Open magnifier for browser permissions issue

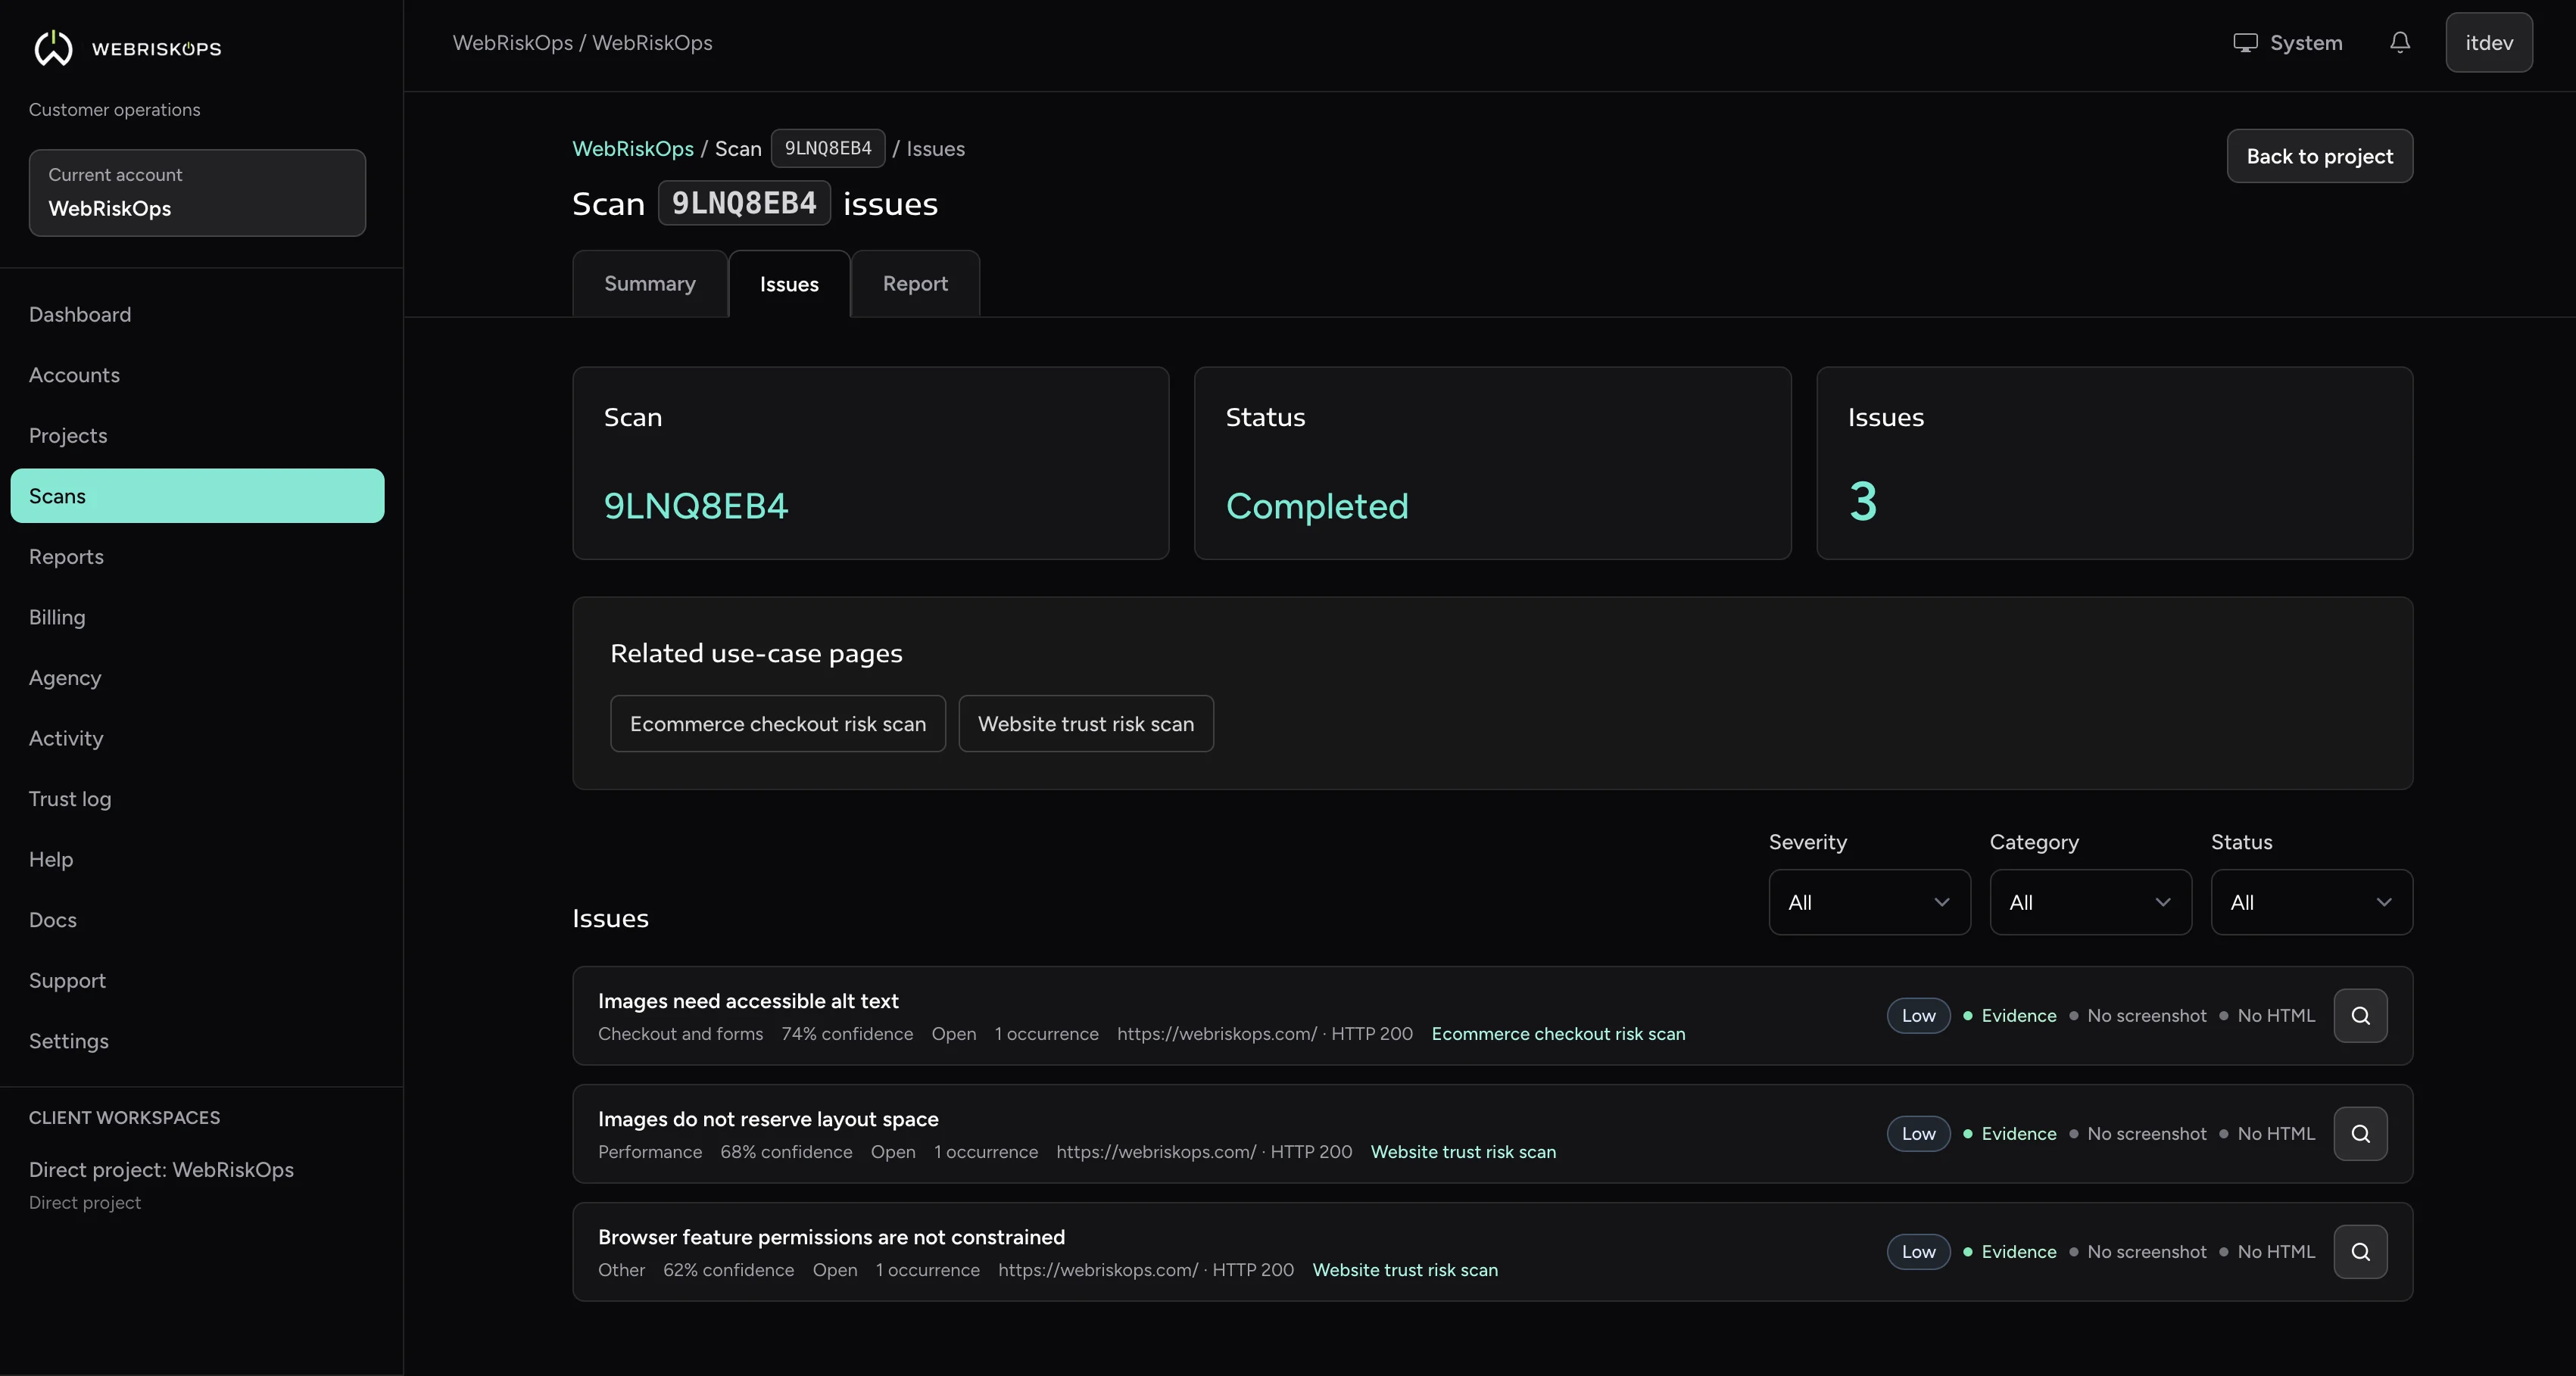click(x=2360, y=1252)
